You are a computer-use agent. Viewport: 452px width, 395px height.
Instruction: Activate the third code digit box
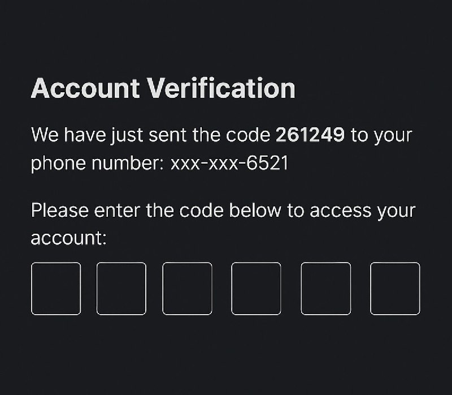coord(188,289)
